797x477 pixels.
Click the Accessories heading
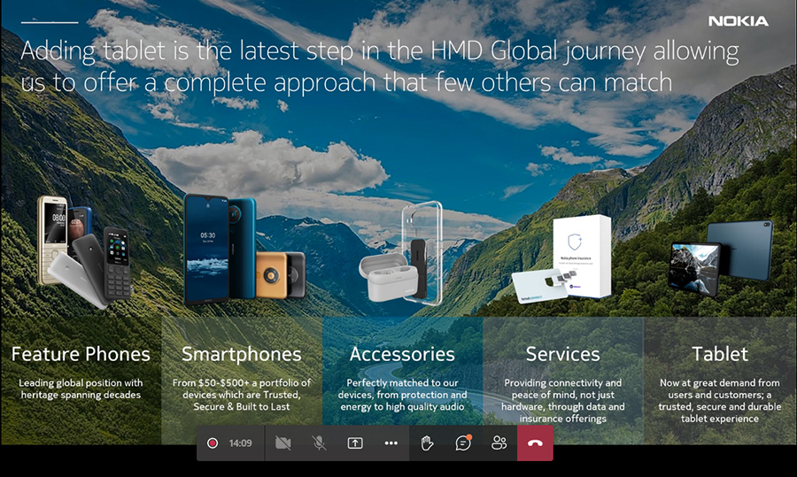402,354
